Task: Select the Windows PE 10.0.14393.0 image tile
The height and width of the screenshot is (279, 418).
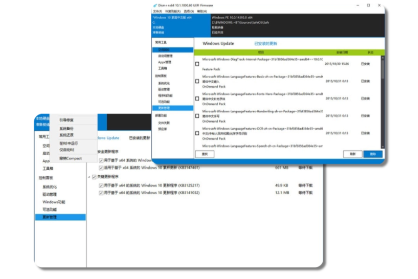Action: coord(298,26)
